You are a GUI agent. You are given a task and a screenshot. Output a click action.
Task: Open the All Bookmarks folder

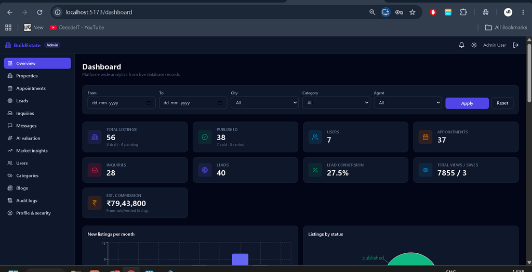[506, 28]
